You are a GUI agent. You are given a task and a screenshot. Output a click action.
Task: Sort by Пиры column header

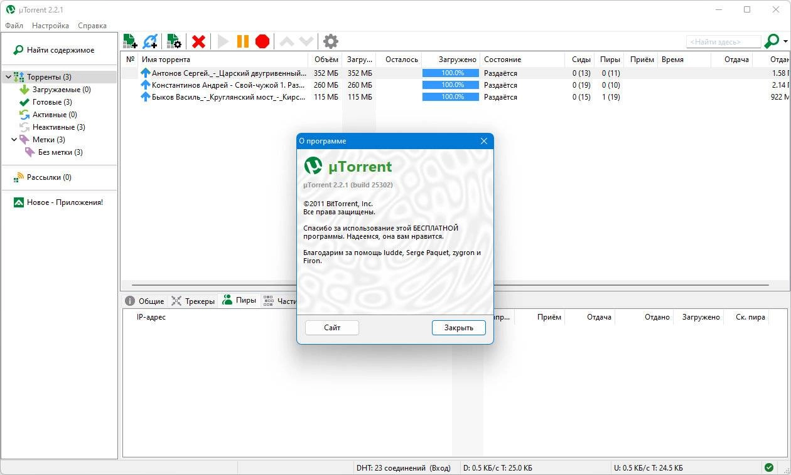tap(610, 60)
